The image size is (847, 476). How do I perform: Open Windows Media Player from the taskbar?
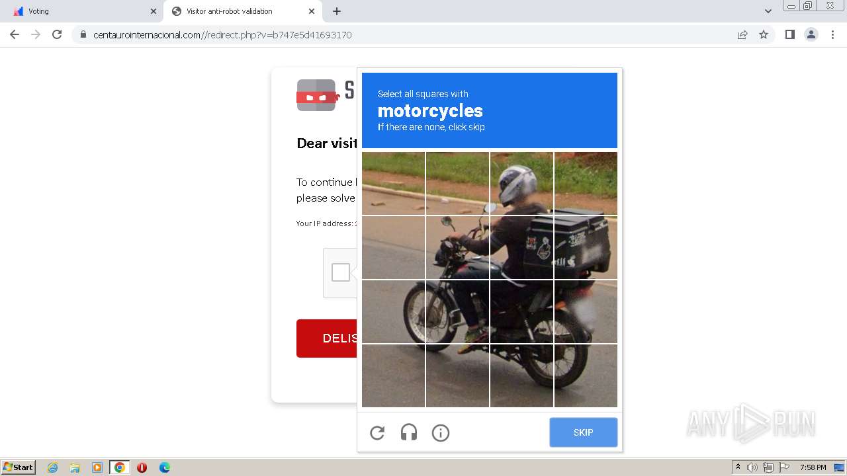coord(97,467)
